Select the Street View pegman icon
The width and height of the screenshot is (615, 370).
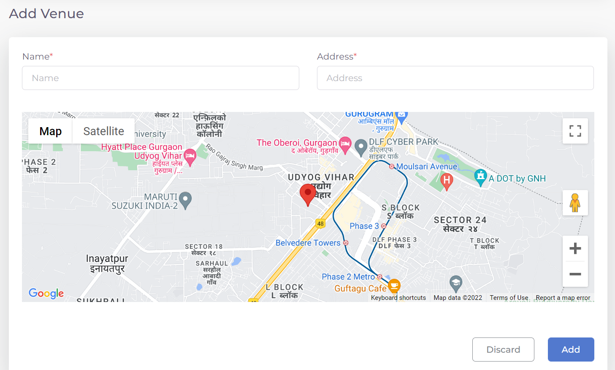point(575,203)
